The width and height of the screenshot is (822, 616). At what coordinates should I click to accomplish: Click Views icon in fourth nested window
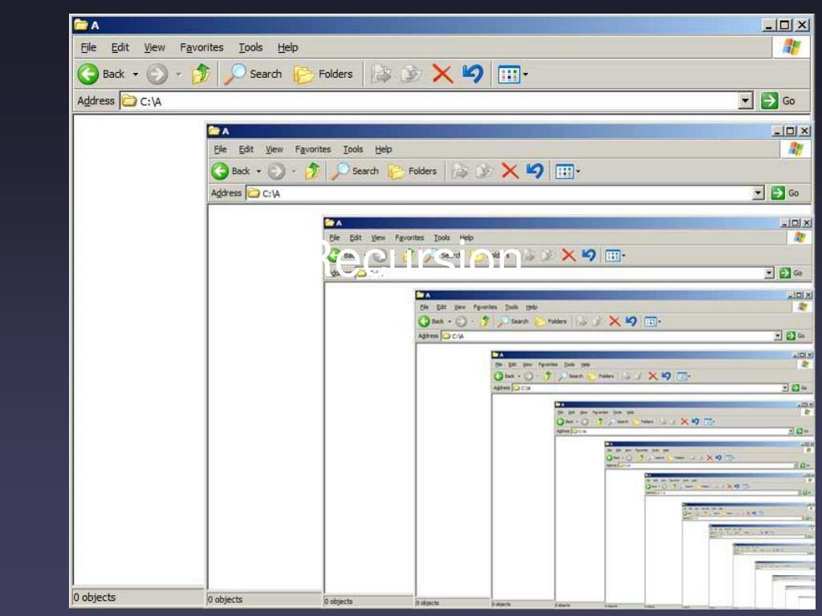pos(650,322)
